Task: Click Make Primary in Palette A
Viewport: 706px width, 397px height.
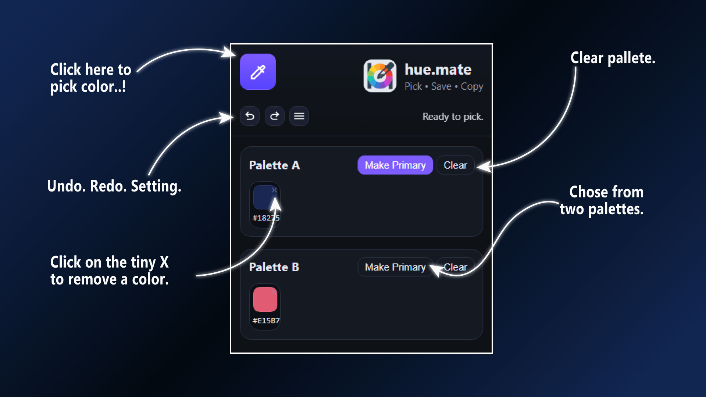Action: point(395,165)
